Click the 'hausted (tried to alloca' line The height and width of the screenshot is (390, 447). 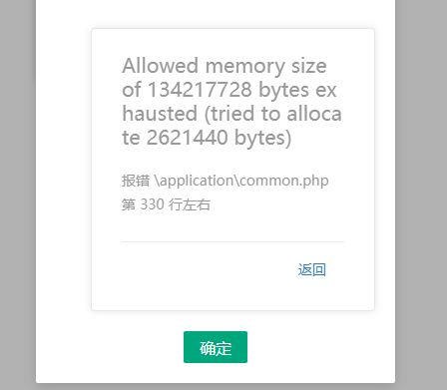(231, 114)
